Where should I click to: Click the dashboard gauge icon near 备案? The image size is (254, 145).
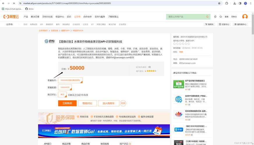point(215,17)
